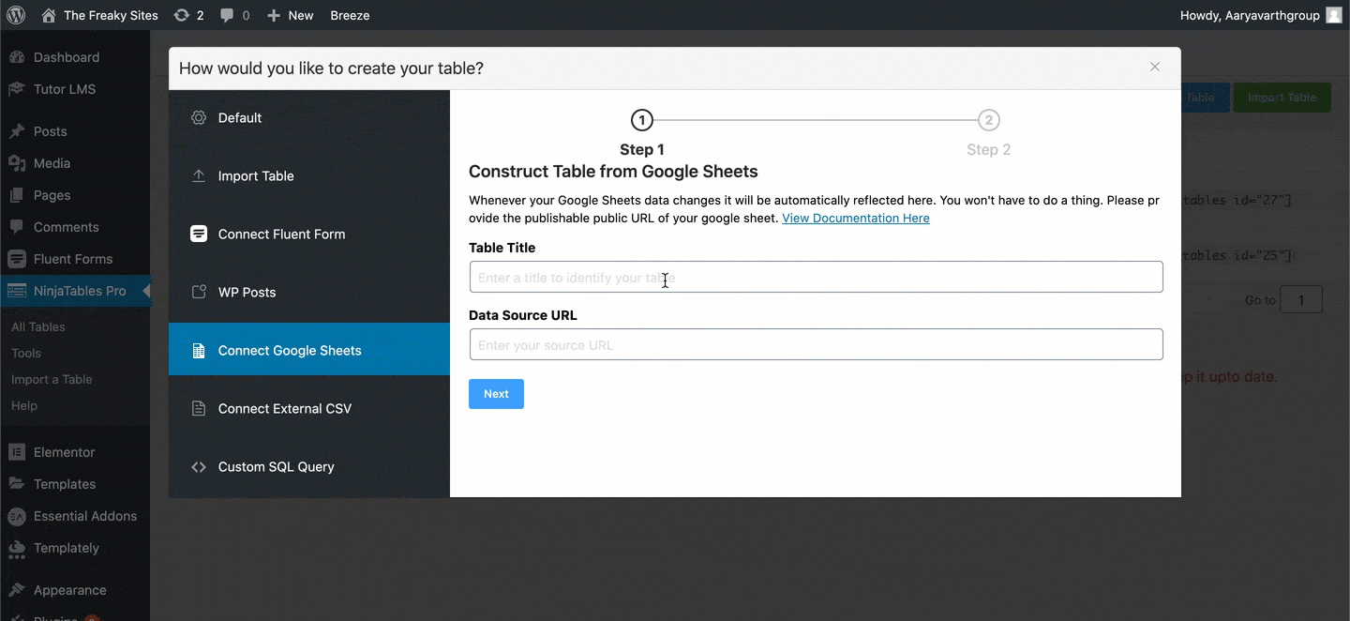Click the home icon beside The Freaky Sites
Screen dimensions: 1350x621
click(49, 15)
